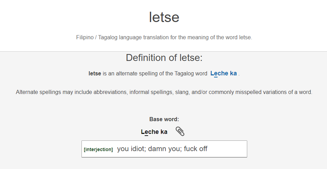Click the word "Tagalog" in the subtitle line

click(108, 38)
